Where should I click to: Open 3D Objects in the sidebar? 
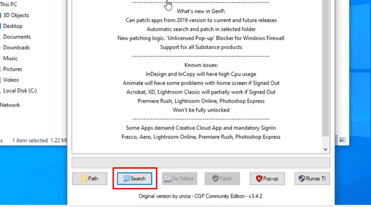point(16,15)
